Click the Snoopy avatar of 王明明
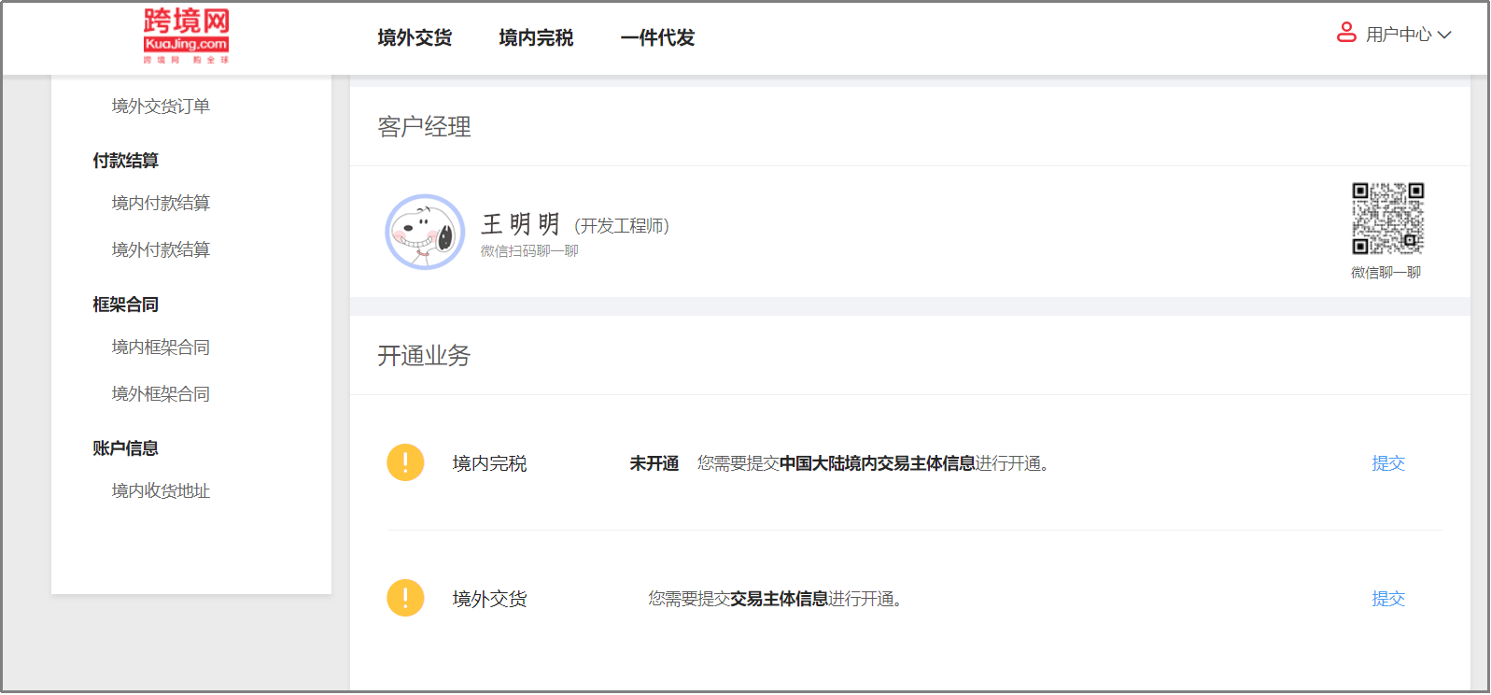This screenshot has height=695, width=1491. pos(425,233)
